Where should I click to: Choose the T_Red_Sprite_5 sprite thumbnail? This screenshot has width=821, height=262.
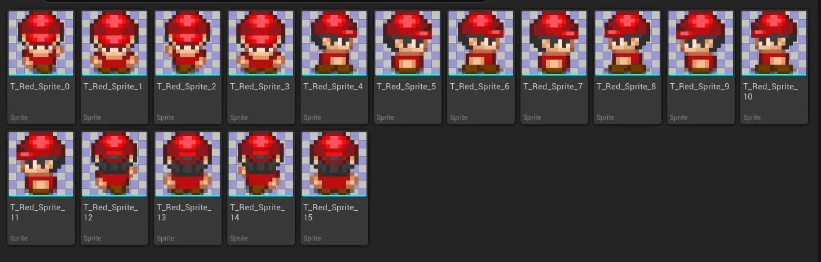[408, 43]
